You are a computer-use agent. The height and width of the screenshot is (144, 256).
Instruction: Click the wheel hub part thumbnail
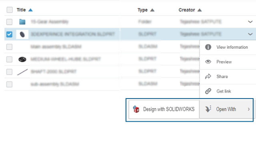[x=22, y=59]
